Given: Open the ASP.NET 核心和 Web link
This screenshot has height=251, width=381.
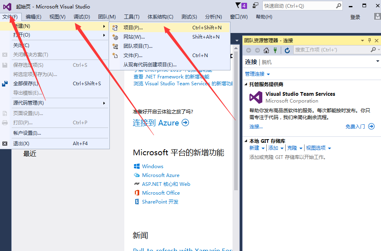Looking at the screenshot, I should 166,184.
